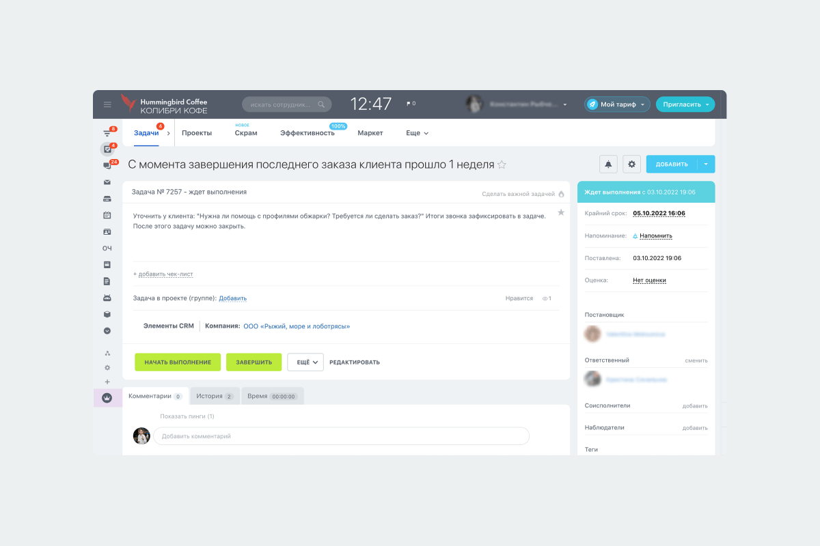Open the ЕЩЁ dropdown button
Screen dimensions: 820x546
tap(305, 362)
